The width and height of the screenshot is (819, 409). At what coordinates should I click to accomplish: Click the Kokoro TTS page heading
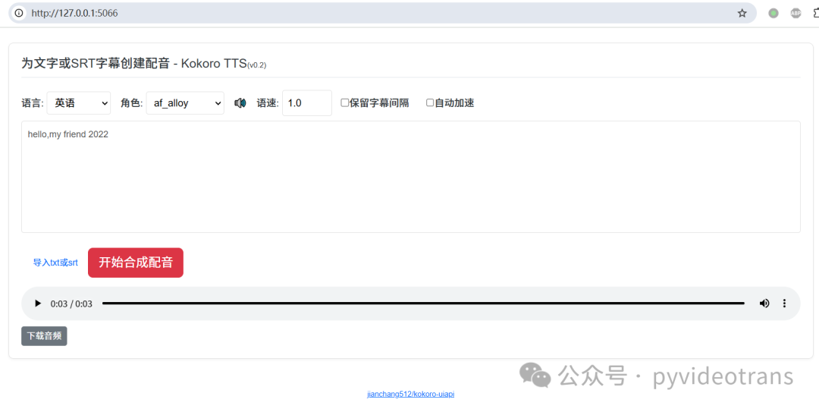143,64
